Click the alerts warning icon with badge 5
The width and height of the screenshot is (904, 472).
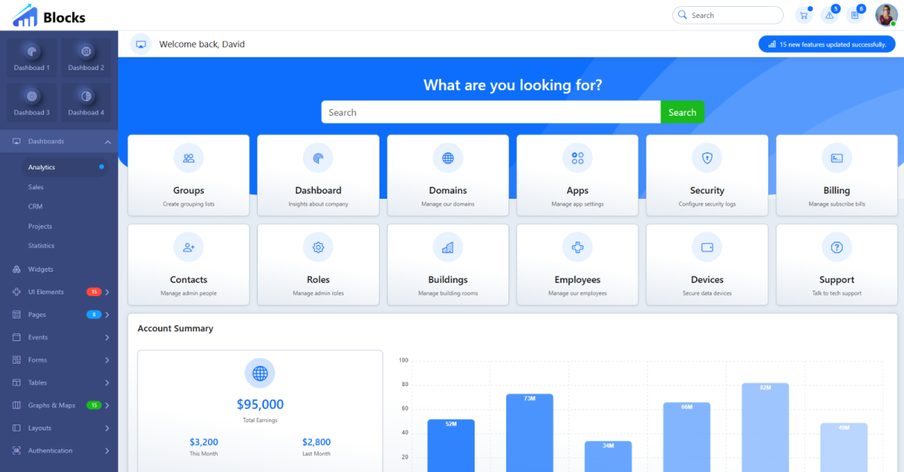(829, 15)
